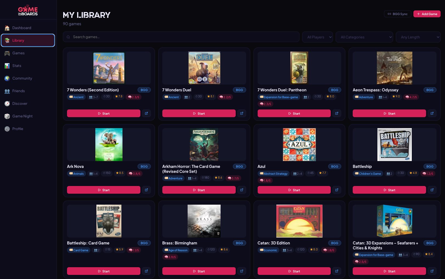Open external link for Ark Nova
The image size is (445, 279).
[x=146, y=190]
